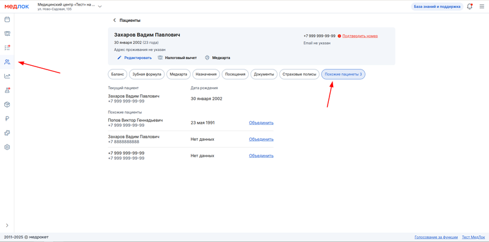The width and height of the screenshot is (489, 242).
Task: Open the calendar icon in sidebar
Action: coord(7,20)
